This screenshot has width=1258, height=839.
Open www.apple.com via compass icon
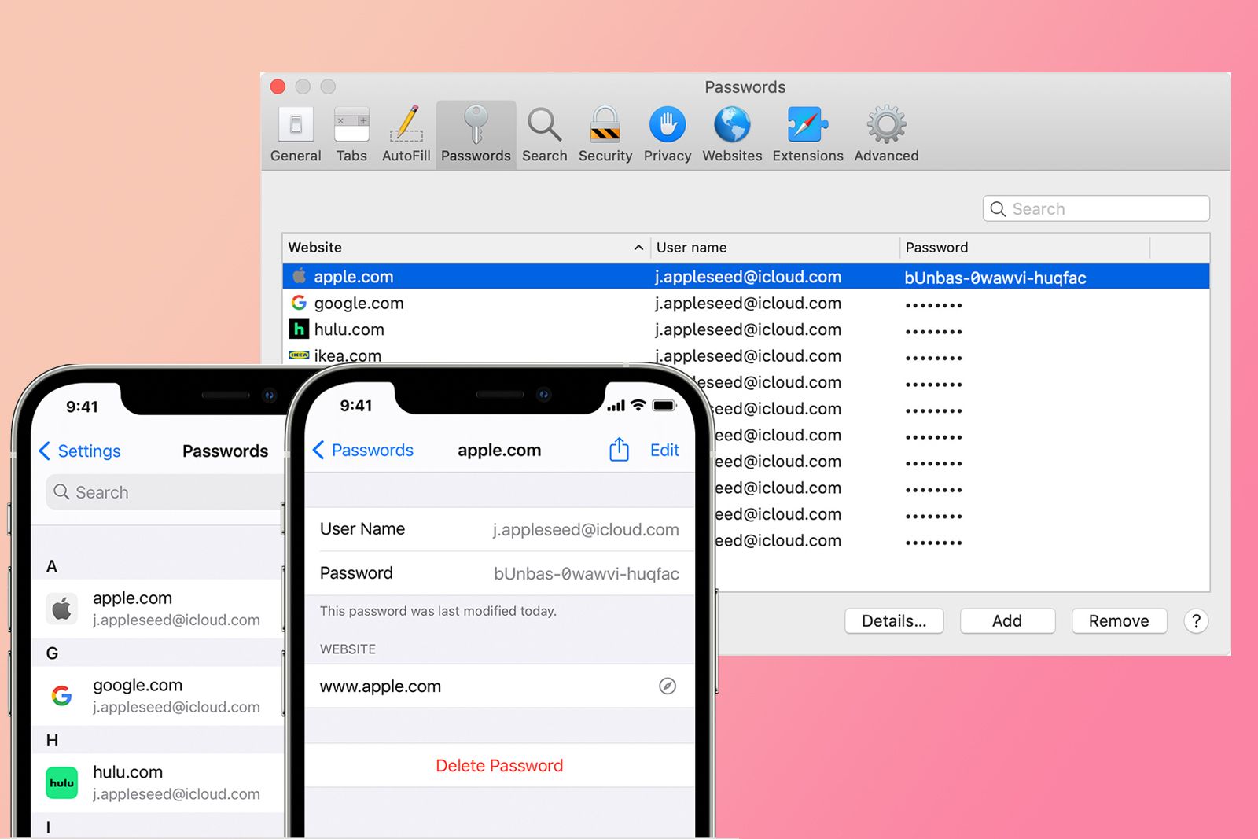[667, 686]
